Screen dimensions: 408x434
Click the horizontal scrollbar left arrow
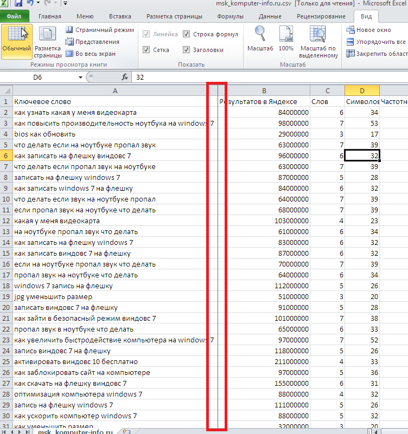click(x=377, y=432)
